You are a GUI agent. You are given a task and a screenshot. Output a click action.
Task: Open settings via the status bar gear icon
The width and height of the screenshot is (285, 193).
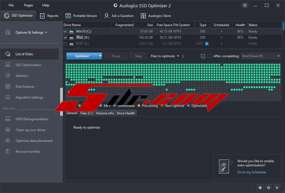click(x=269, y=188)
